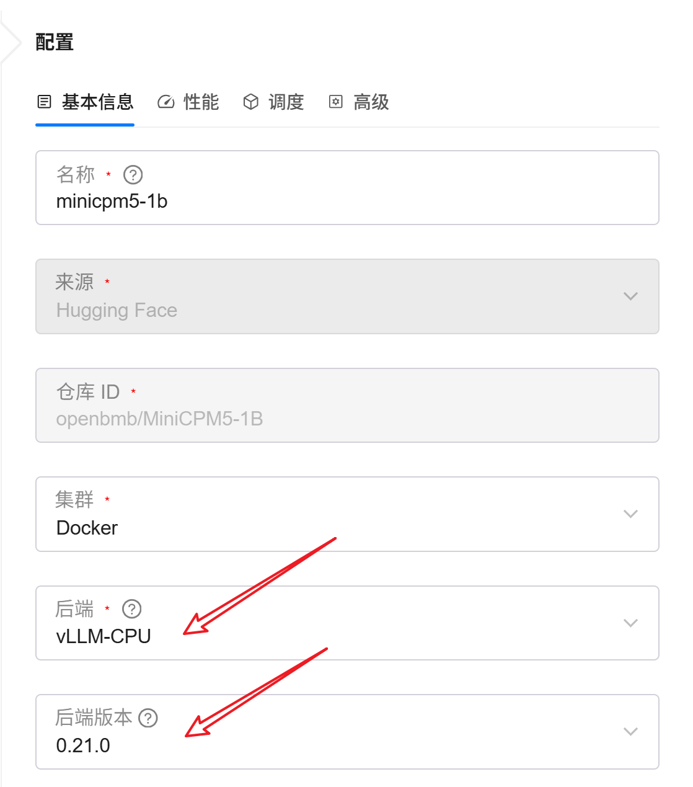Go to the 基本信息 tab

tap(85, 102)
